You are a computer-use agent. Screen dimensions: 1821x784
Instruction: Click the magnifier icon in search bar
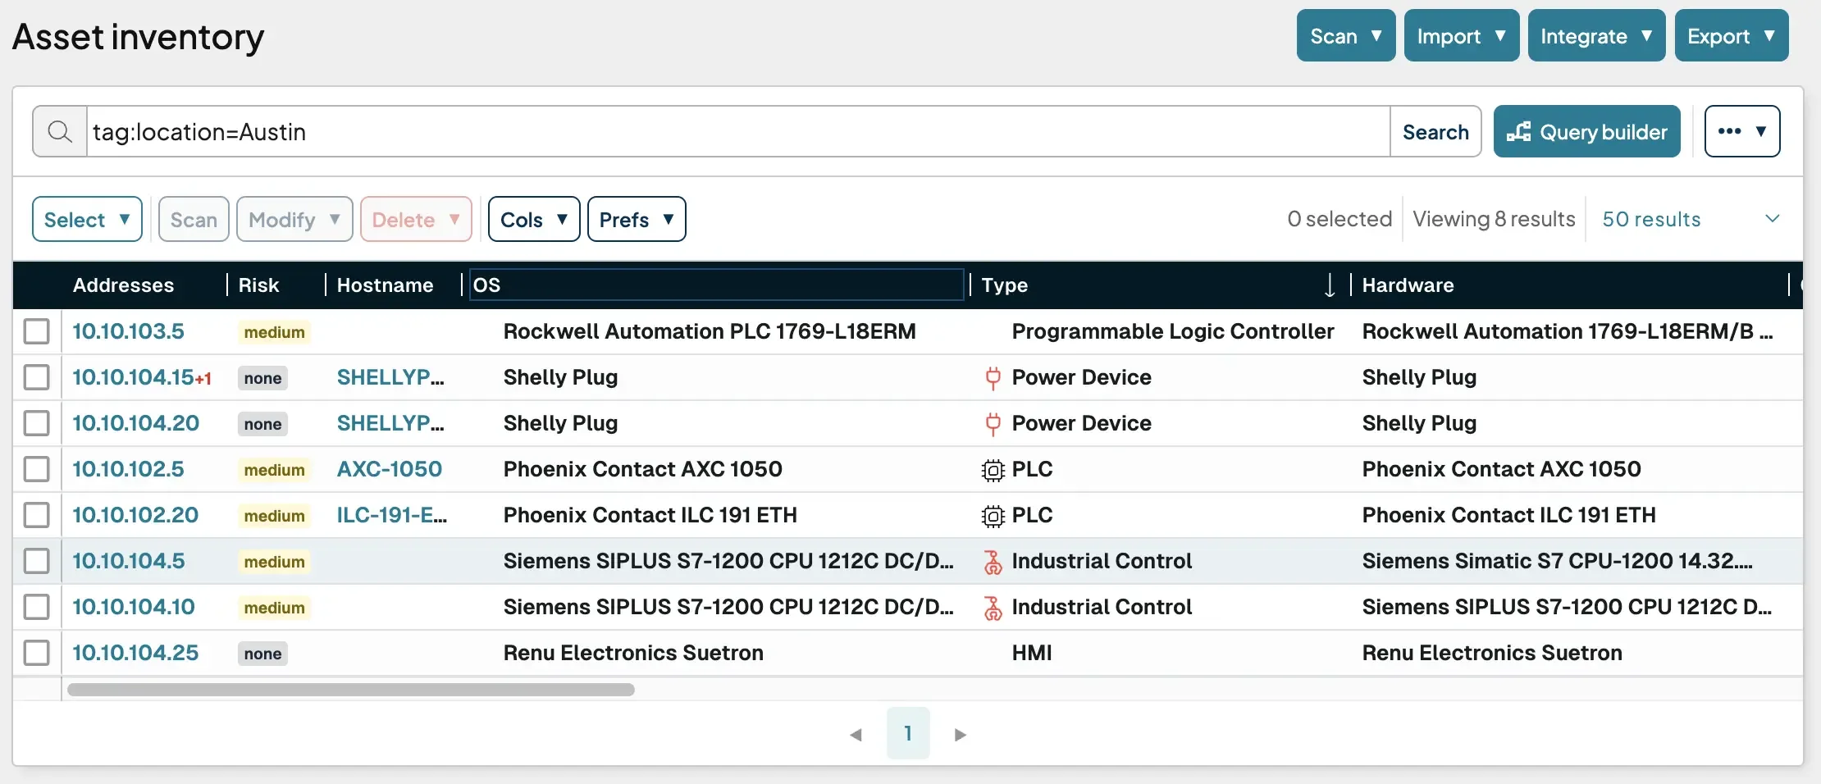(x=60, y=131)
